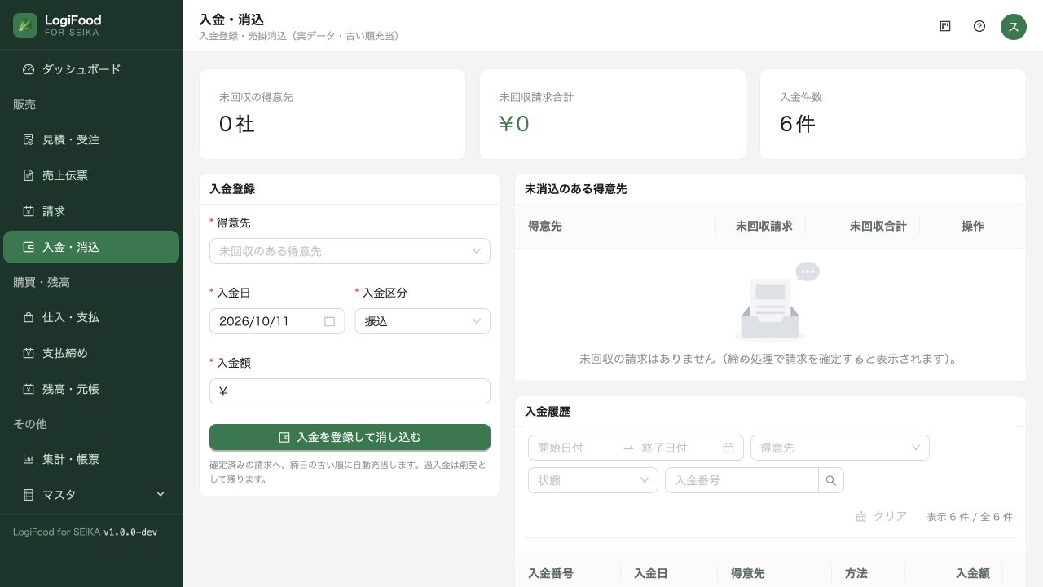The width and height of the screenshot is (1043, 587).
Task: Expand the マスタ menu chevron
Action: coord(161,494)
